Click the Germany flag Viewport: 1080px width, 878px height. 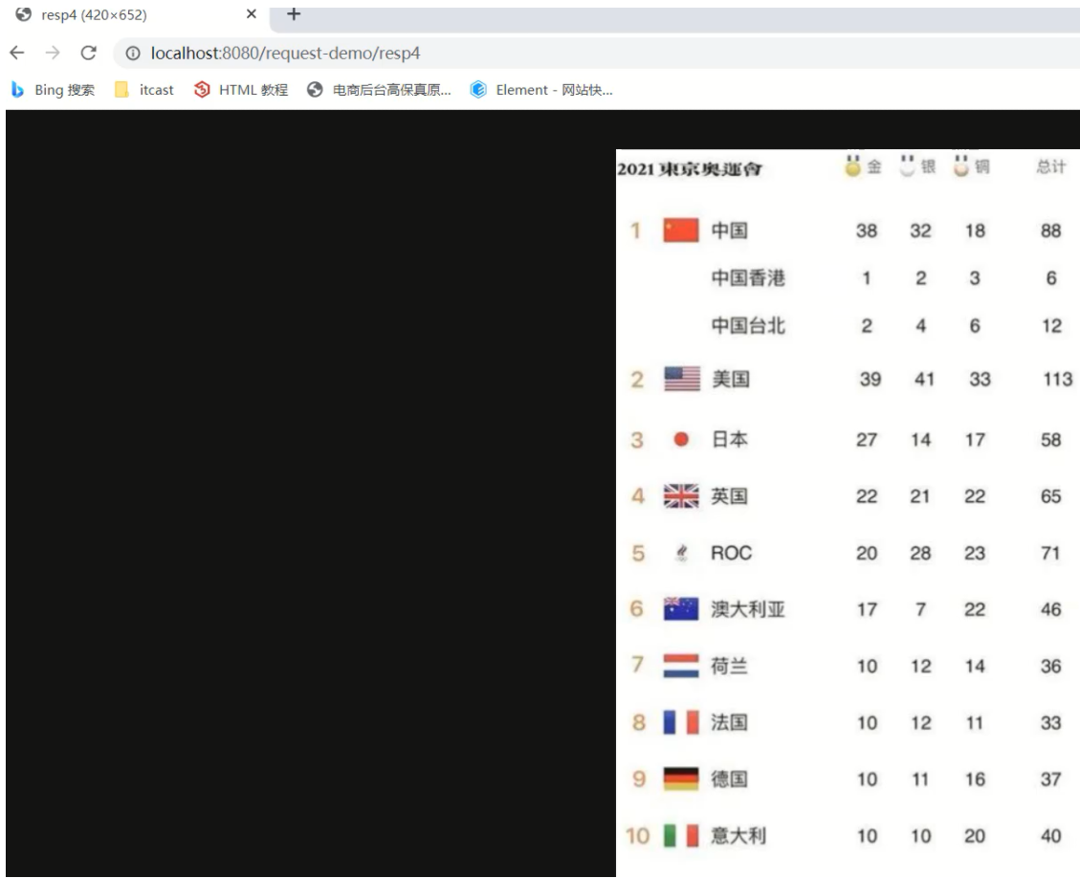tap(681, 779)
